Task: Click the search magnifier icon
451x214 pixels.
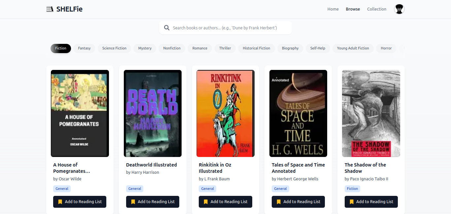Action: coord(167,28)
